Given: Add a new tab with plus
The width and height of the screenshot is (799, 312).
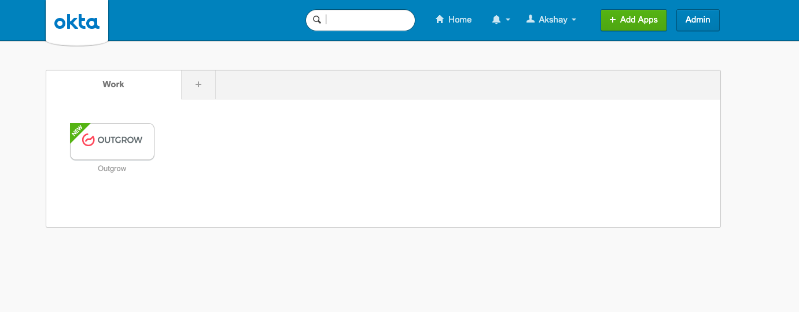Looking at the screenshot, I should pyautogui.click(x=198, y=84).
